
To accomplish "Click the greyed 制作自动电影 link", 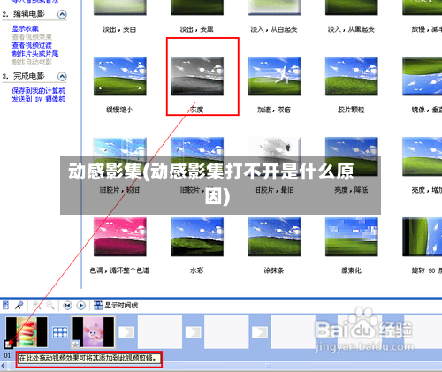I will tap(32, 62).
